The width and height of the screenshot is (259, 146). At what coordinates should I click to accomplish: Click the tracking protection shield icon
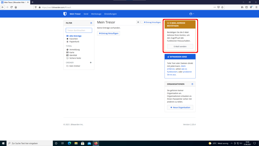(x=36, y=7)
